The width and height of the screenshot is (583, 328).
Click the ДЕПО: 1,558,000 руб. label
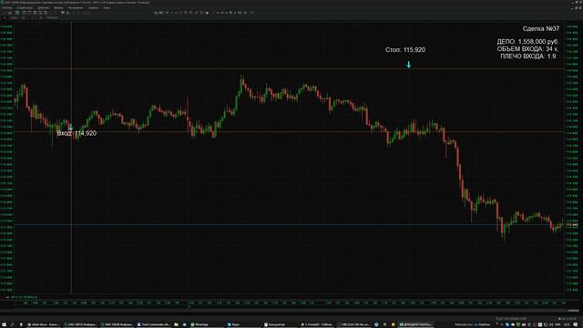tap(527, 42)
